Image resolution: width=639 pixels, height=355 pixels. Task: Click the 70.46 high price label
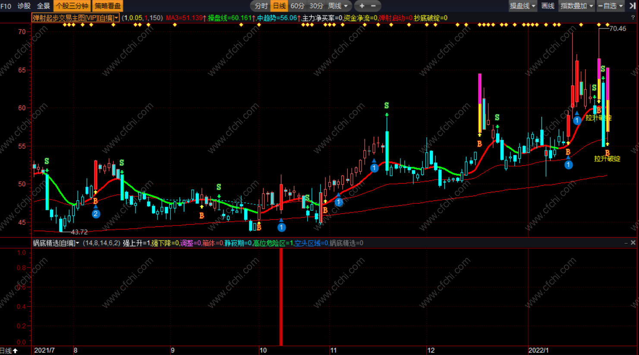coord(618,29)
